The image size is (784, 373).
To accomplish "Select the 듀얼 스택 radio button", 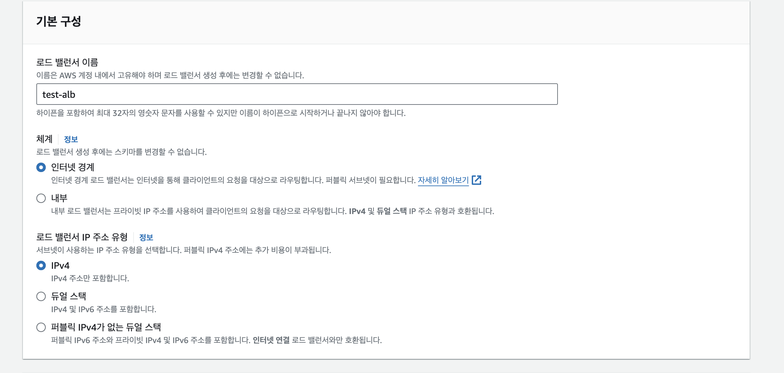I will (x=41, y=296).
